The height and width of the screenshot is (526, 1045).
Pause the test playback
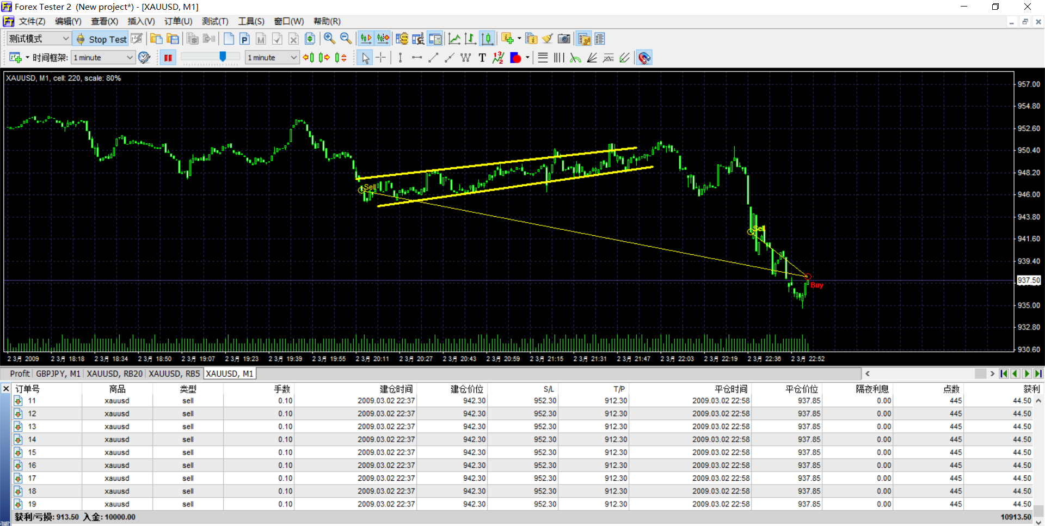[x=168, y=58]
